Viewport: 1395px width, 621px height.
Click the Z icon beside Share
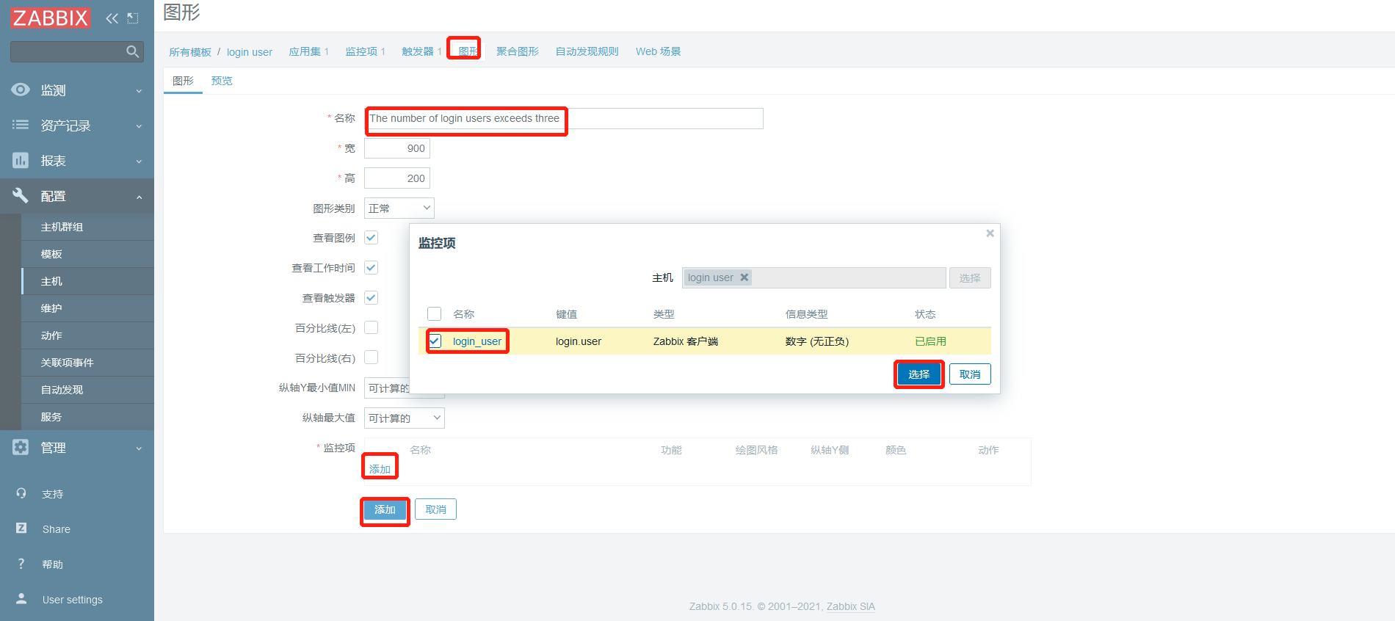click(x=21, y=529)
